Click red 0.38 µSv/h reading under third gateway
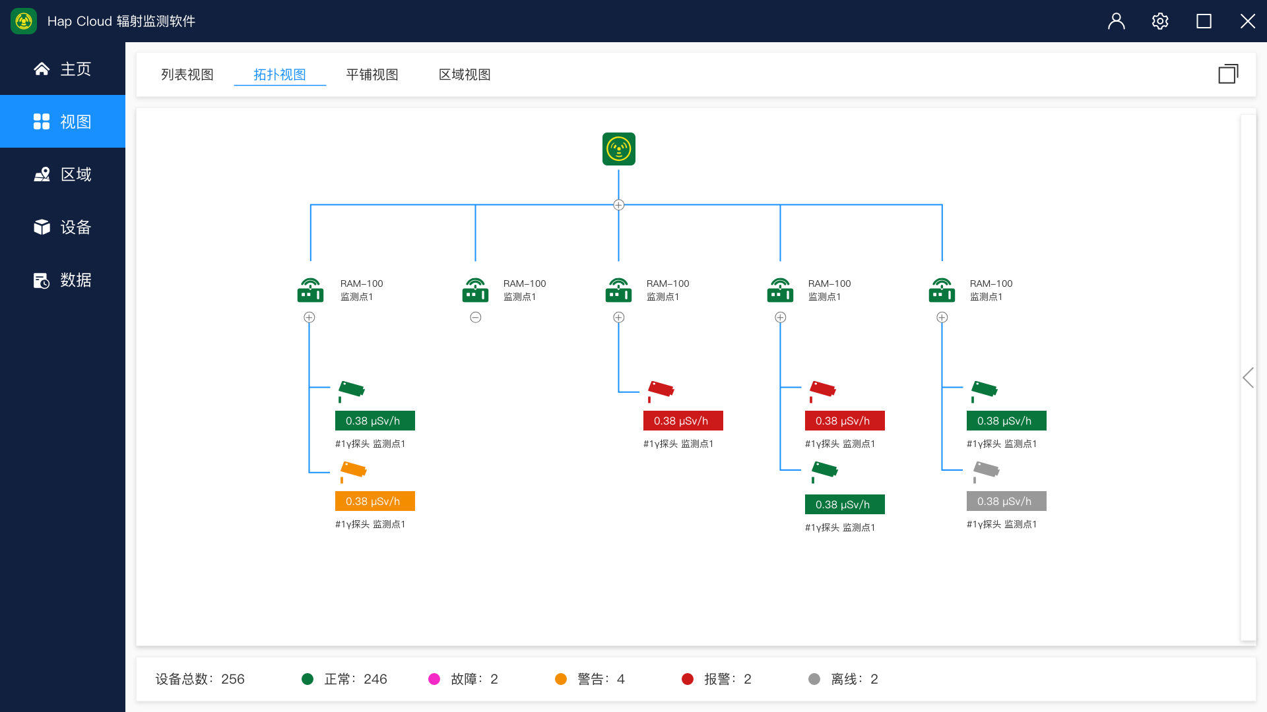Viewport: 1267px width, 712px height. [x=683, y=421]
